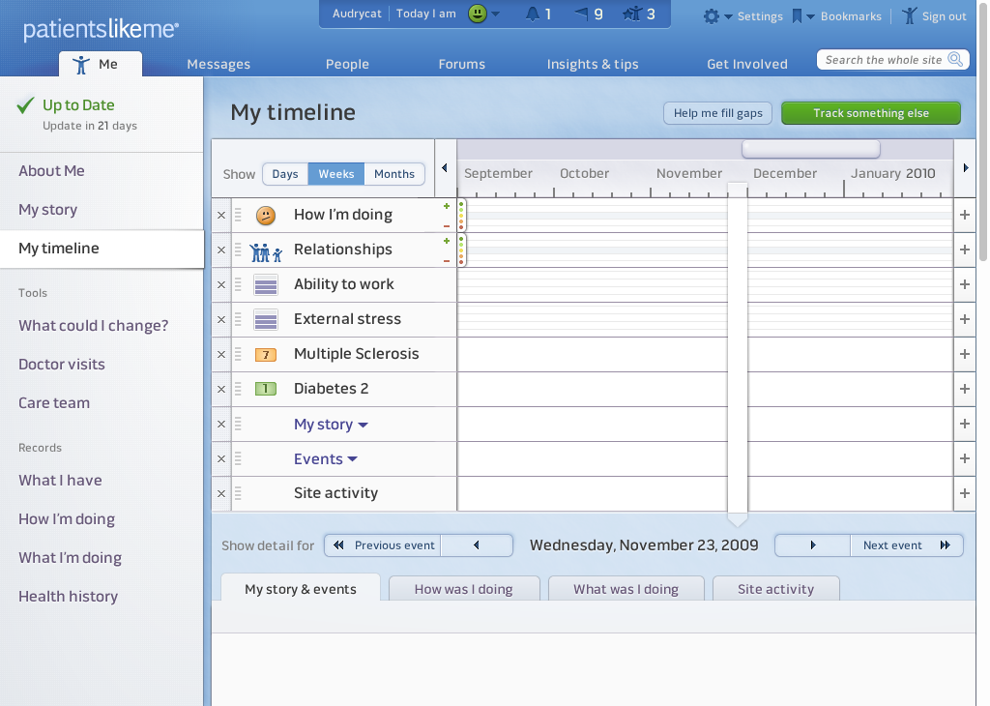Viewport: 990px width, 706px height.
Task: Open the Settings dropdown arrow
Action: [x=728, y=17]
